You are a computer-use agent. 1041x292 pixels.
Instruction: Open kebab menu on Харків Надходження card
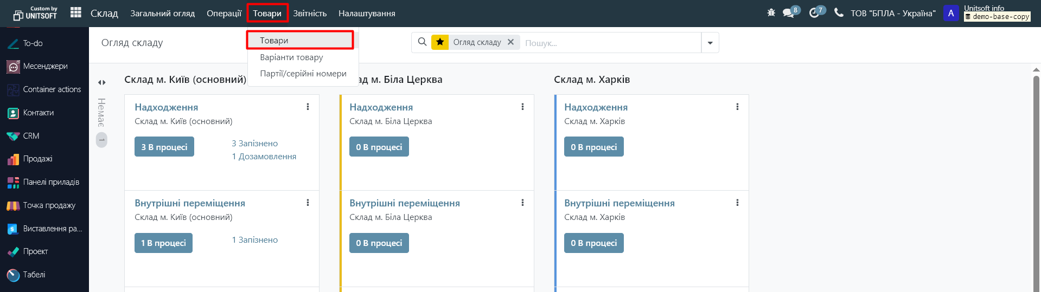click(737, 107)
